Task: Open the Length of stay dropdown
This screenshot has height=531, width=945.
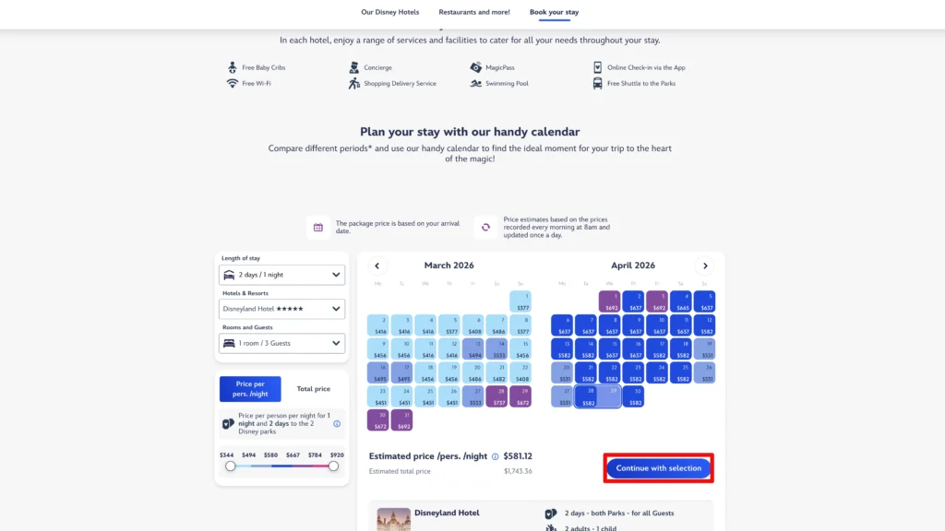Action: 282,275
